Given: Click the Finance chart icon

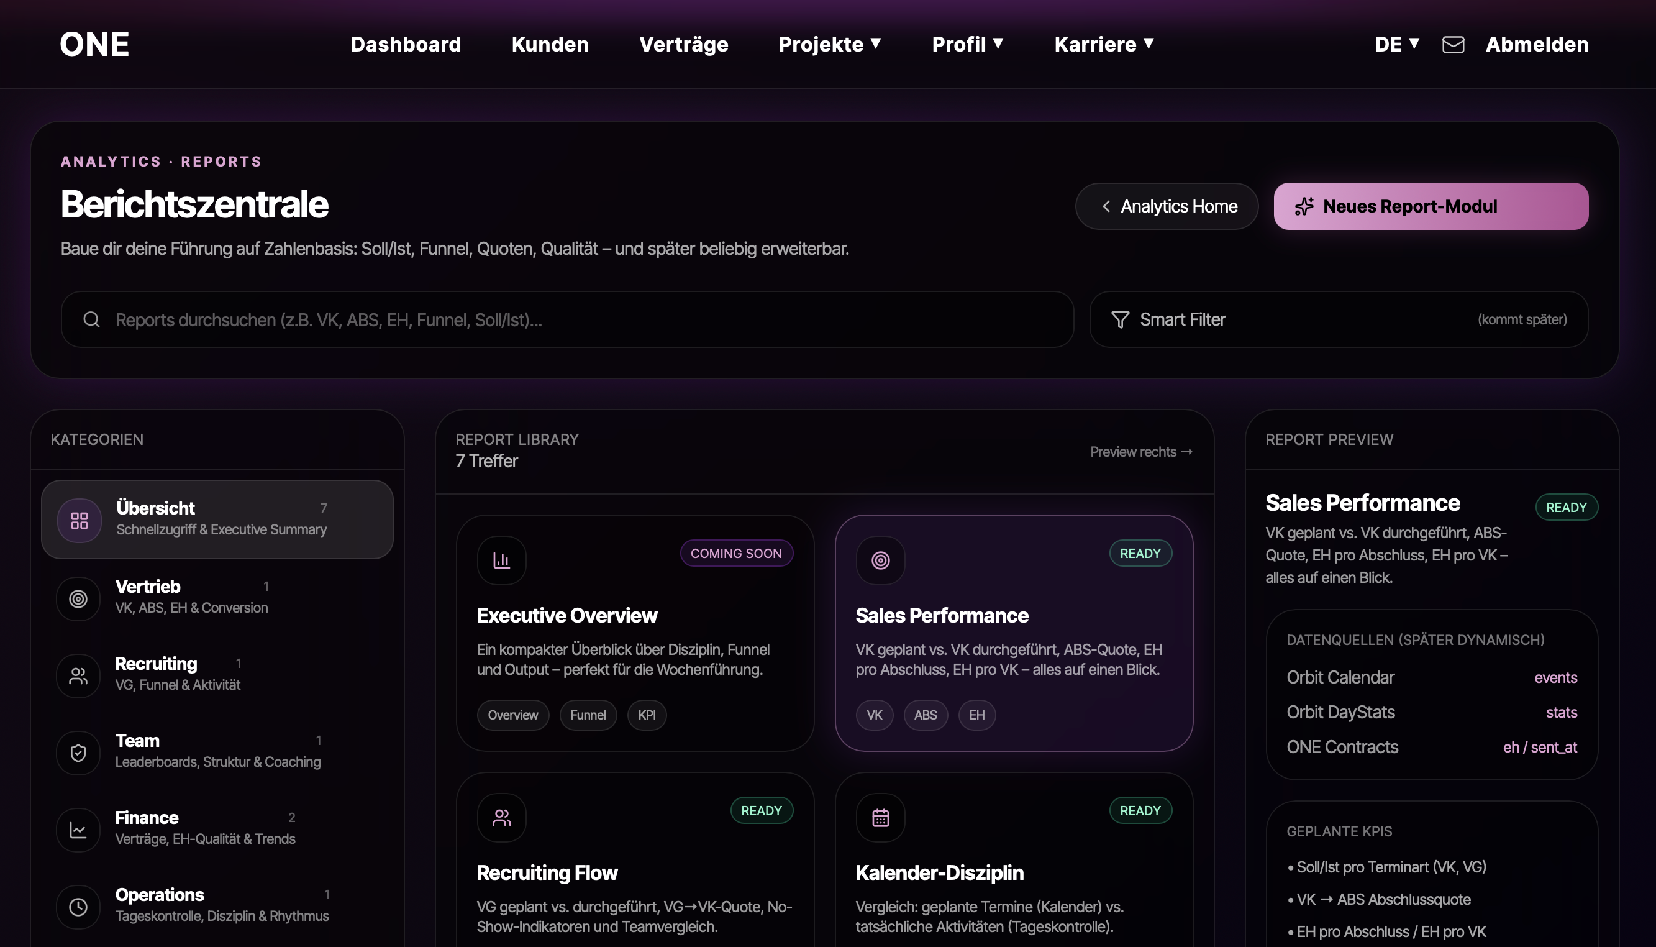Looking at the screenshot, I should click(78, 830).
